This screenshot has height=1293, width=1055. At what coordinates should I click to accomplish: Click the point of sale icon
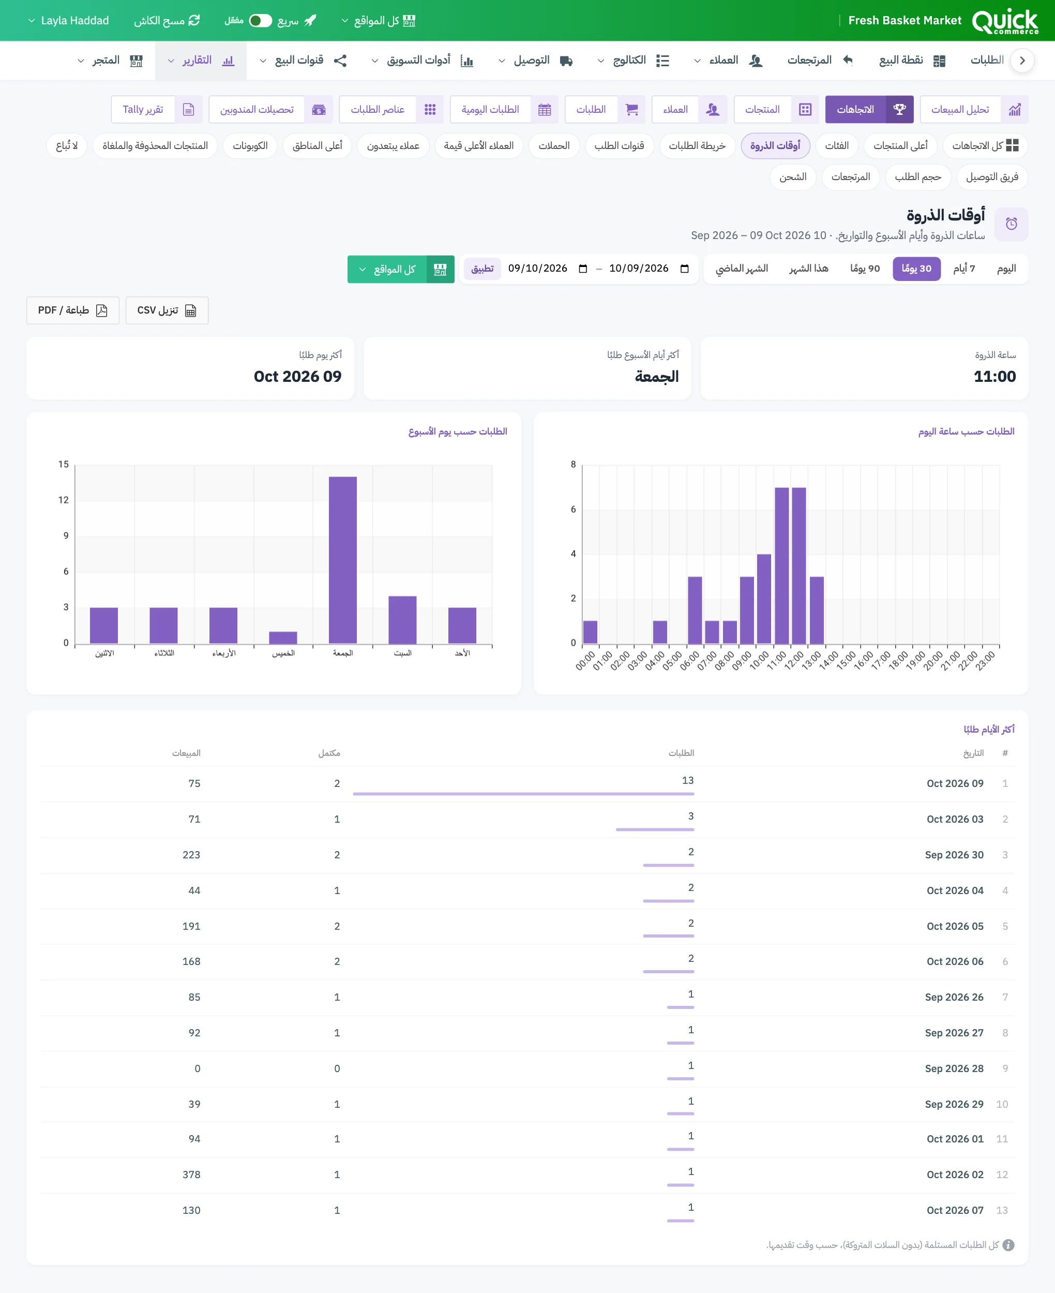pyautogui.click(x=939, y=60)
